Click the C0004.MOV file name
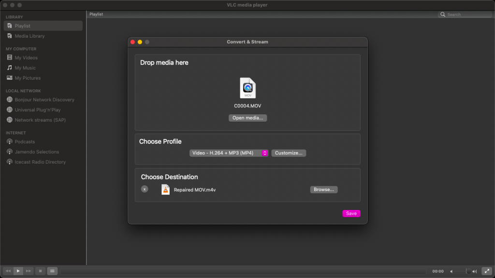 (247, 106)
